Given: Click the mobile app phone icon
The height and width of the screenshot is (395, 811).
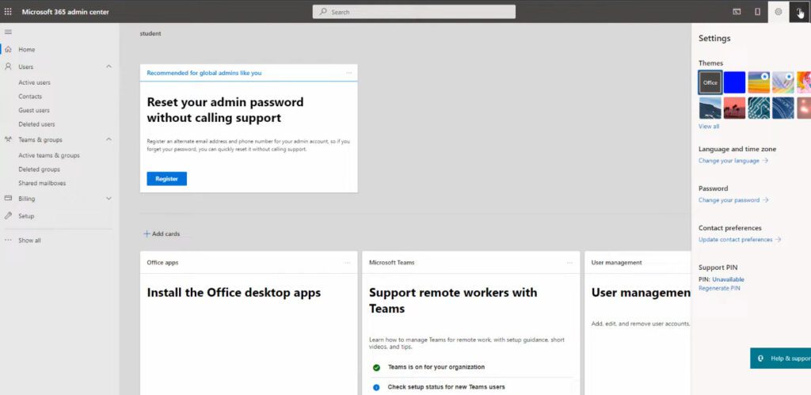Looking at the screenshot, I should click(x=758, y=12).
